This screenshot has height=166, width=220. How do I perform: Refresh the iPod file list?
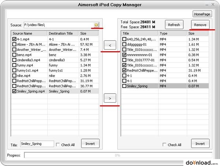point(174,25)
